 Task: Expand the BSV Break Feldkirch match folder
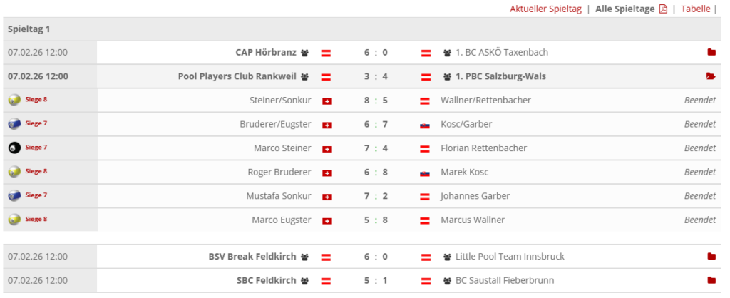point(711,256)
